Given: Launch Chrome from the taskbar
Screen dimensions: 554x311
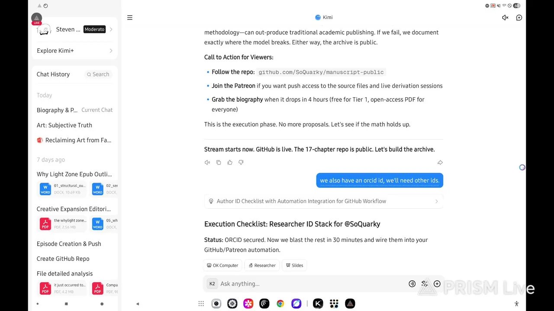Looking at the screenshot, I should click(x=280, y=304).
